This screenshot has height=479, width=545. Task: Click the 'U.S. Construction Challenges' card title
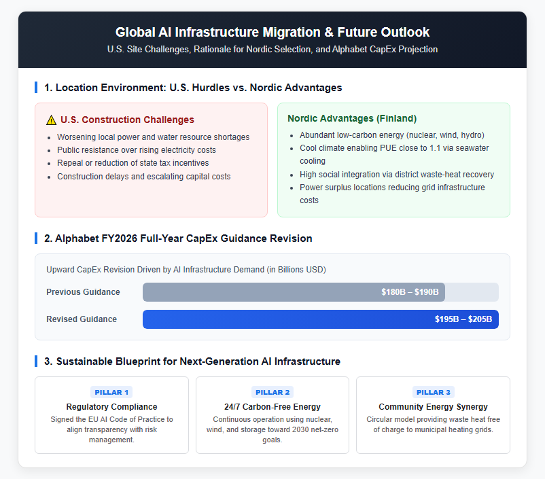click(x=127, y=120)
